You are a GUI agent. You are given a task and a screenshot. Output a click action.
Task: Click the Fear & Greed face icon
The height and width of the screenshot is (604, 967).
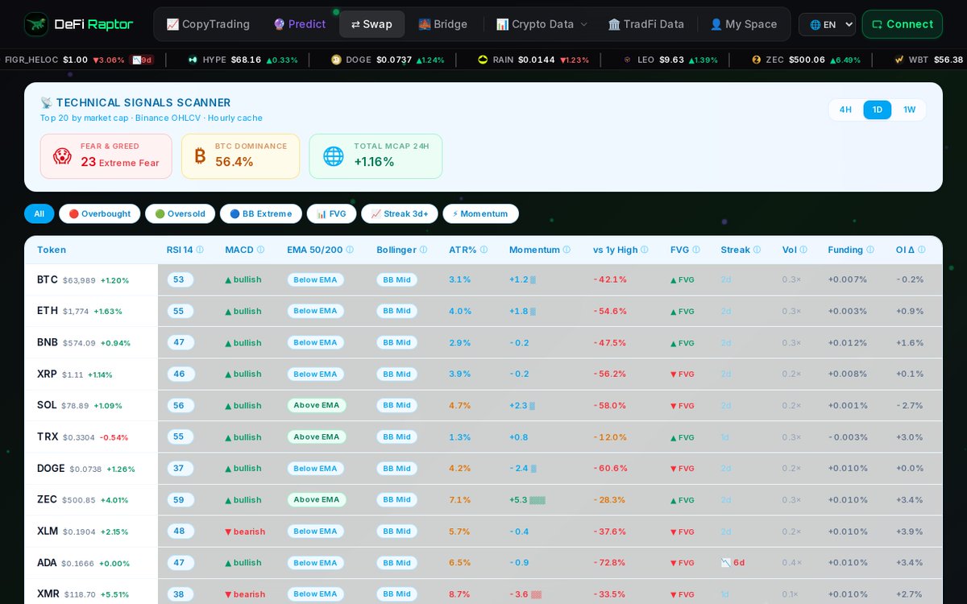62,156
